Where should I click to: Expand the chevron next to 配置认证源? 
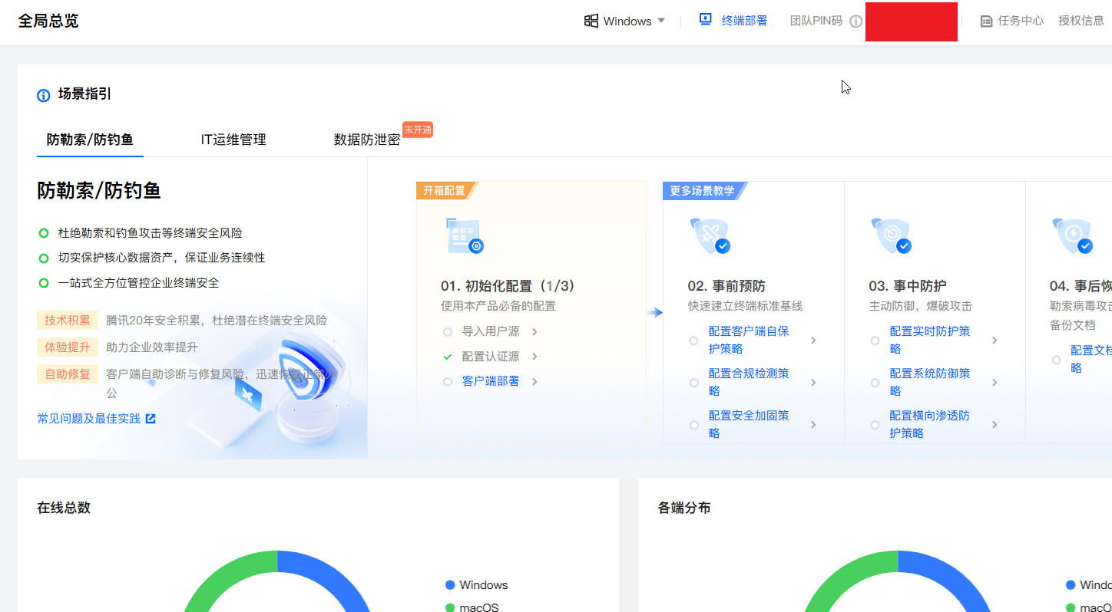(x=534, y=357)
